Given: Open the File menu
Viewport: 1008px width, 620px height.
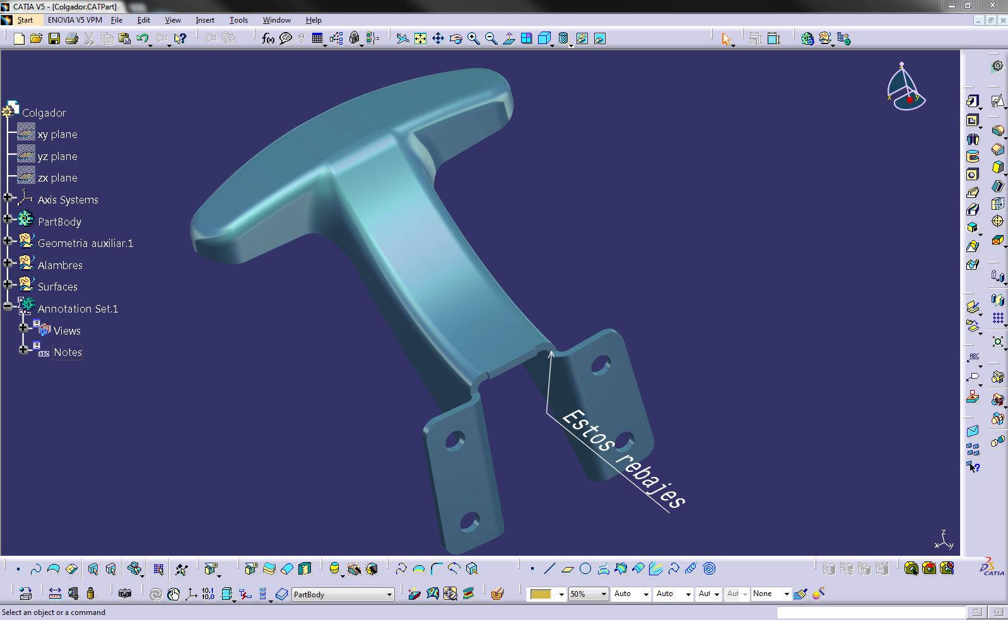Looking at the screenshot, I should (x=117, y=20).
